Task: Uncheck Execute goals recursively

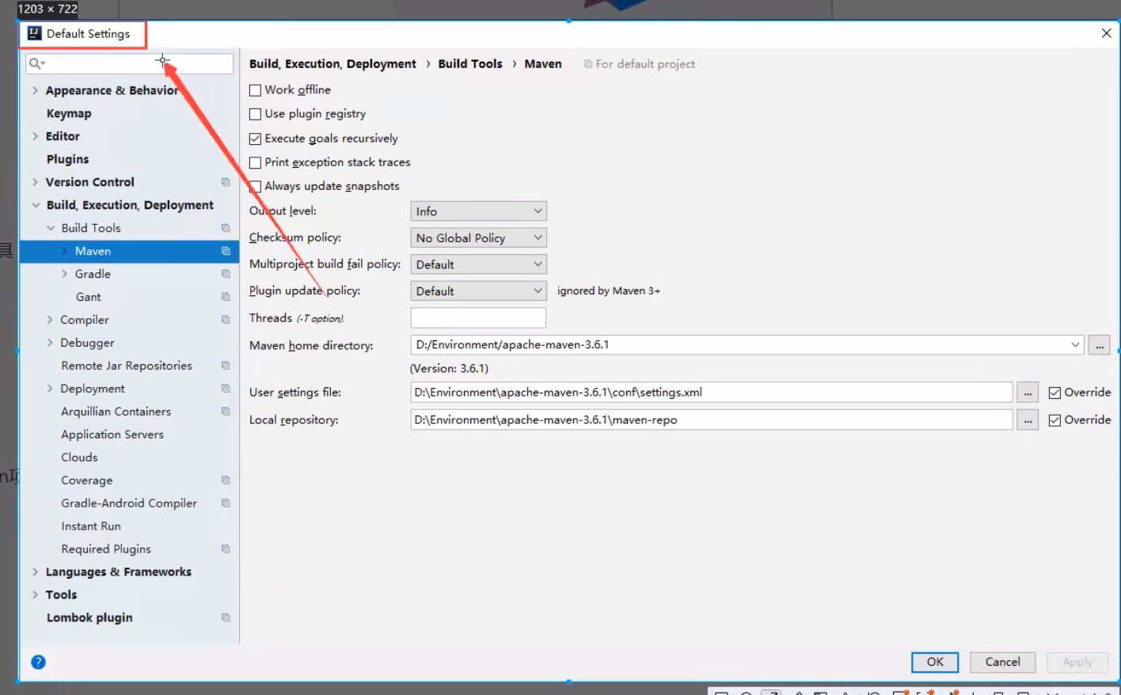Action: pos(255,139)
